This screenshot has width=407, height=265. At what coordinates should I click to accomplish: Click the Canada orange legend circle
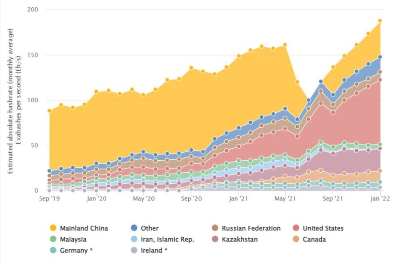click(x=296, y=239)
